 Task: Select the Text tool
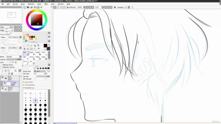(x=38, y=45)
